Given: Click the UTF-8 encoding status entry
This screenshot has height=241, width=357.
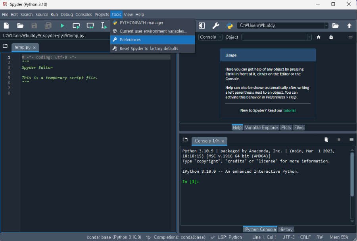Looking at the screenshot, I should [x=288, y=237].
